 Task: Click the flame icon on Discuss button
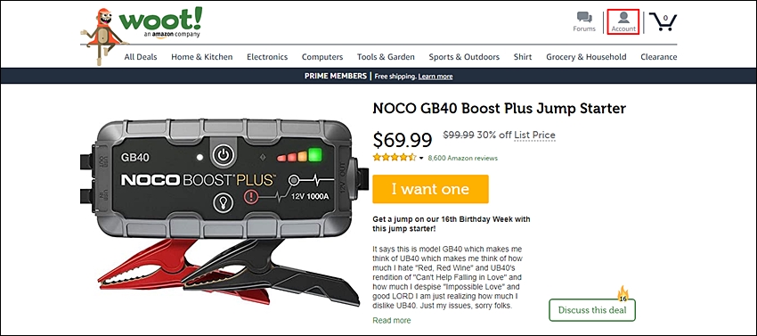(x=623, y=293)
